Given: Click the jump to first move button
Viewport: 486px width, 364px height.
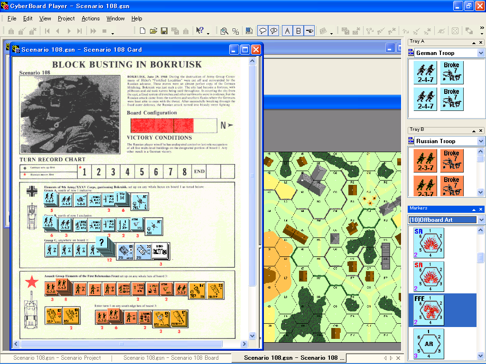Looking at the screenshot, I should click(x=47, y=31).
